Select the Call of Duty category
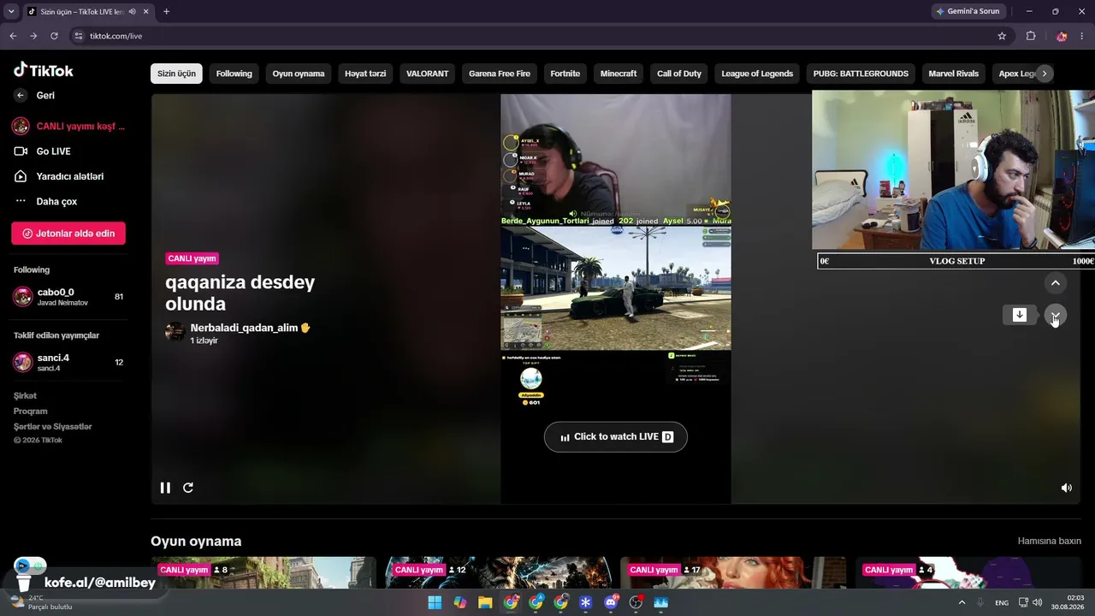Screen dimensions: 1095x616 click(679, 74)
